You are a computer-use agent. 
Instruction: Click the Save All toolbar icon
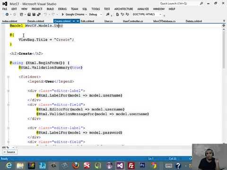point(39,14)
